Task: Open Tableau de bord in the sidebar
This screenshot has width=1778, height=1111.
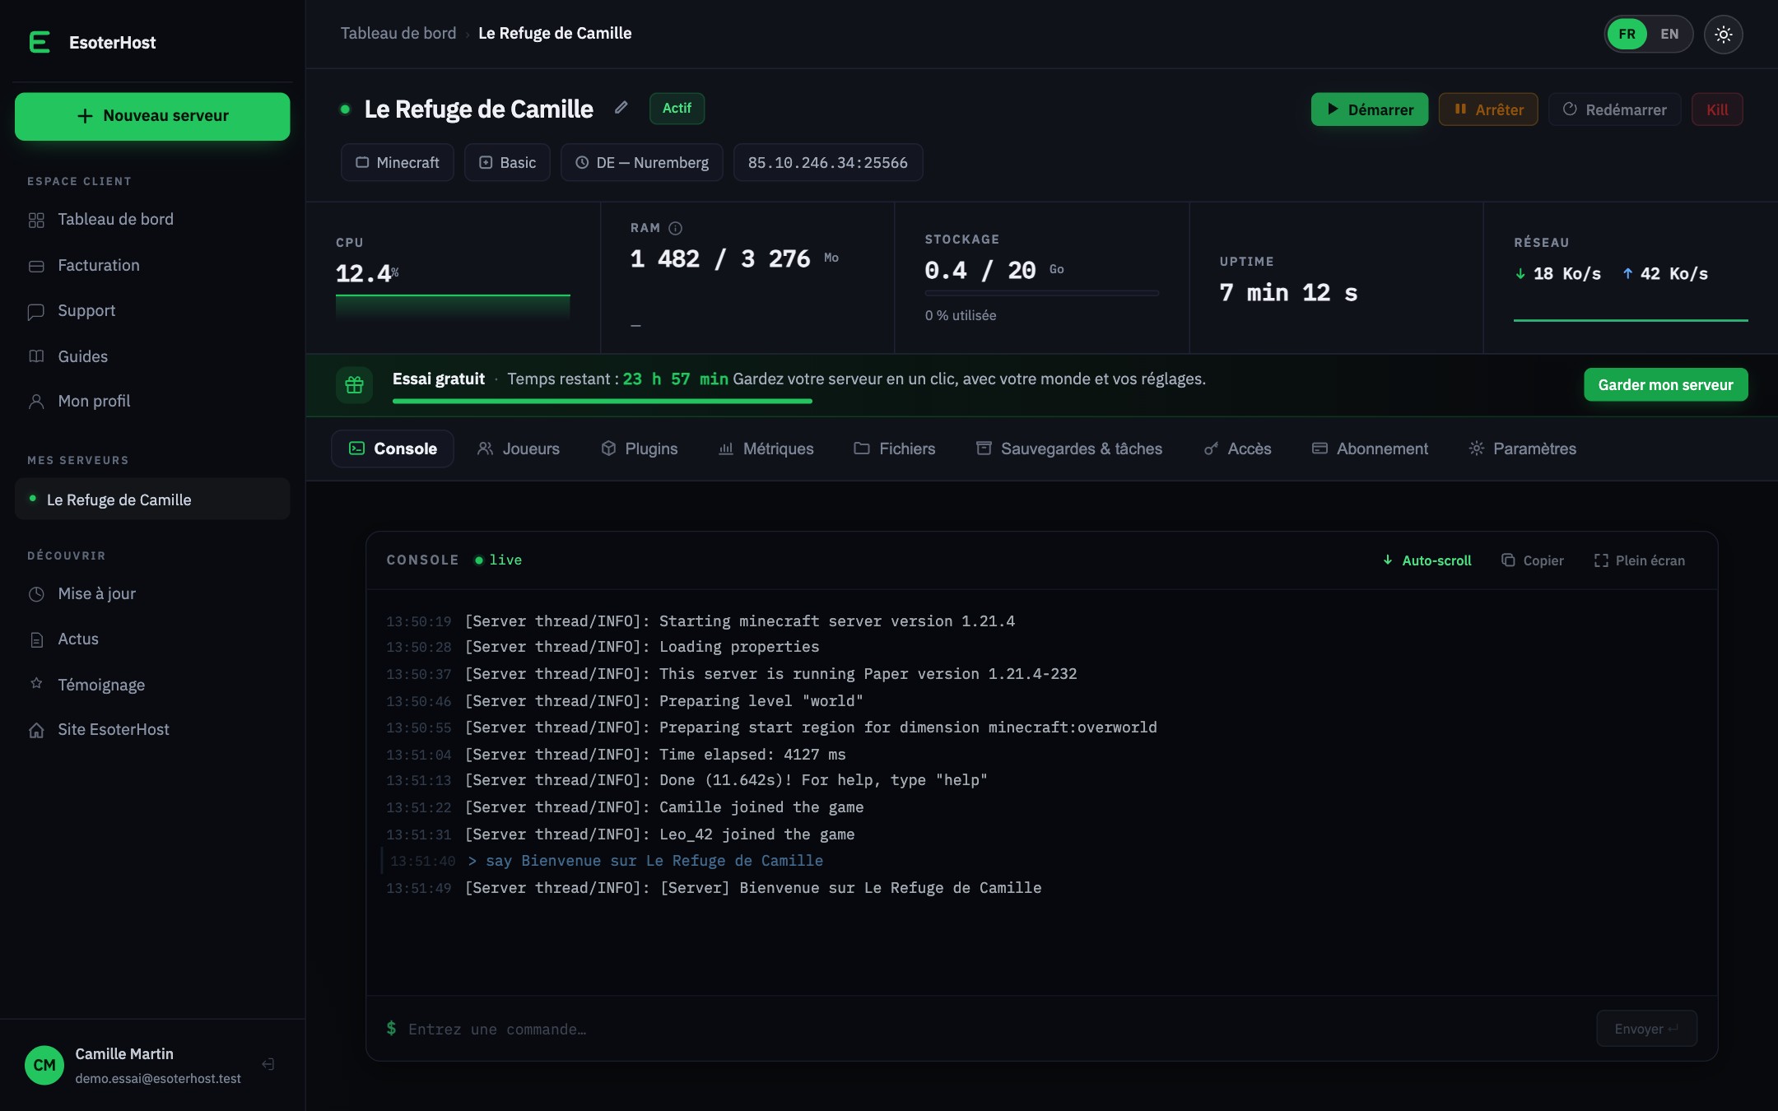Action: pos(152,220)
